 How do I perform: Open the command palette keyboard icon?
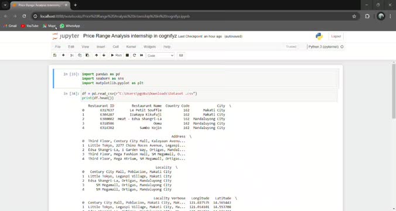(x=181, y=55)
